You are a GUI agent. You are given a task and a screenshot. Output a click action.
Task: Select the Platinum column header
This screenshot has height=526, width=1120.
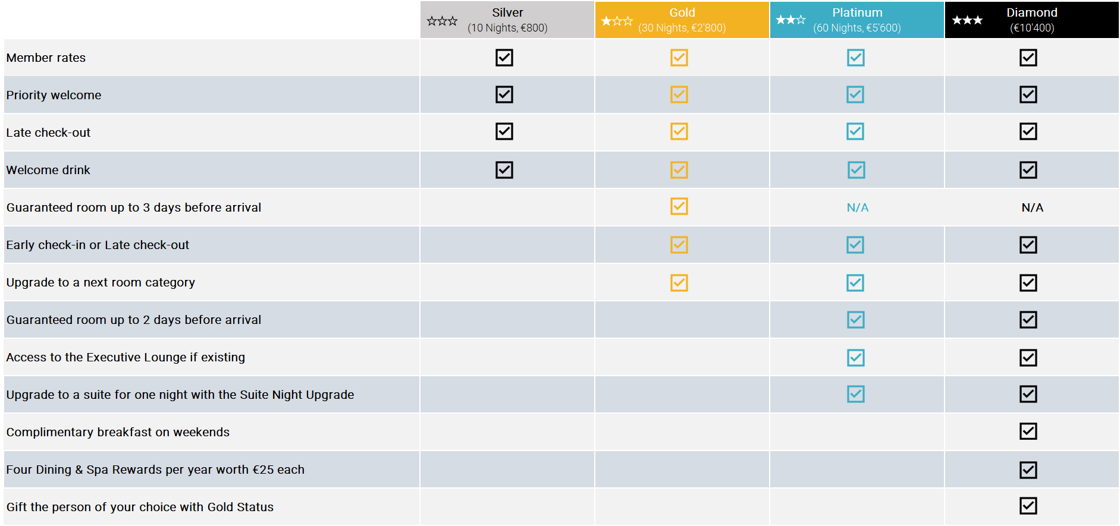coord(857,20)
